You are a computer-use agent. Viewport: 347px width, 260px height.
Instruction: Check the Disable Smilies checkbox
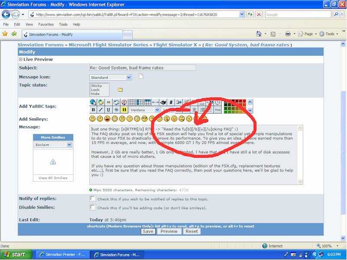pos(92,208)
